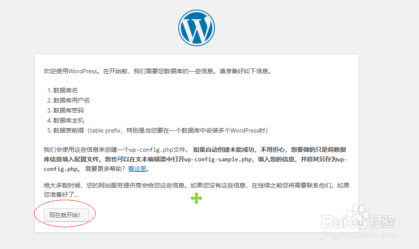The width and height of the screenshot is (419, 249).
Task: Click the list item 数据库密码
Action: [x=69, y=110]
